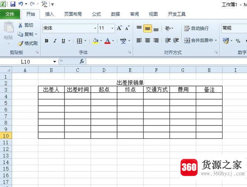247x187 pixels.
Task: Click the Undo arrow icon
Action: click(x=21, y=4)
